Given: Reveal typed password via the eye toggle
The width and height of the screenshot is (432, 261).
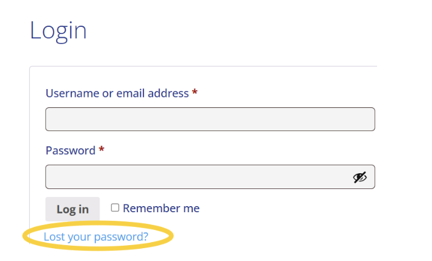Looking at the screenshot, I should 360,177.
